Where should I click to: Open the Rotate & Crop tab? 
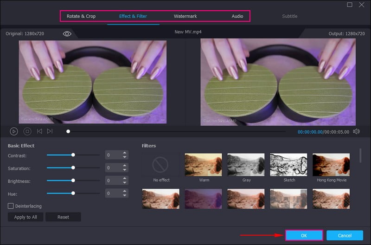(x=81, y=16)
